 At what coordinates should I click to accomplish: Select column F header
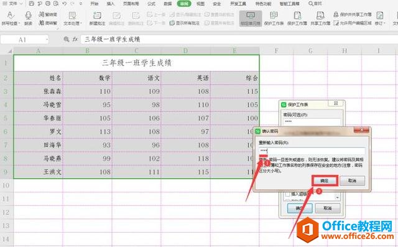coord(276,51)
